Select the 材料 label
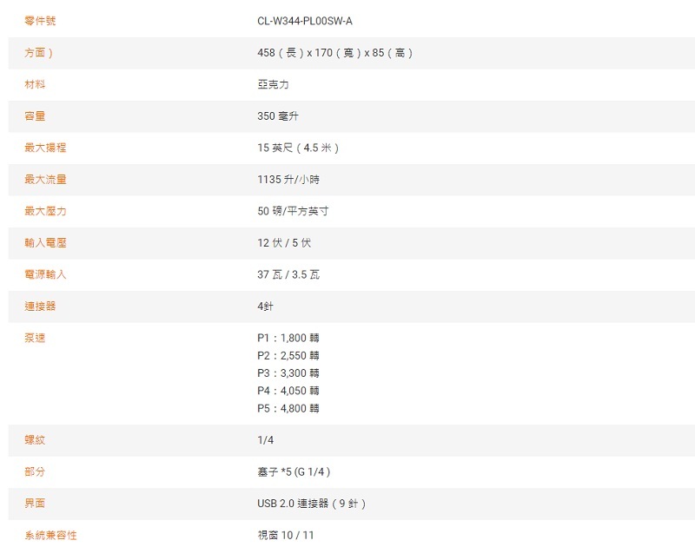Screen dimensions: 695x560 click(35, 84)
